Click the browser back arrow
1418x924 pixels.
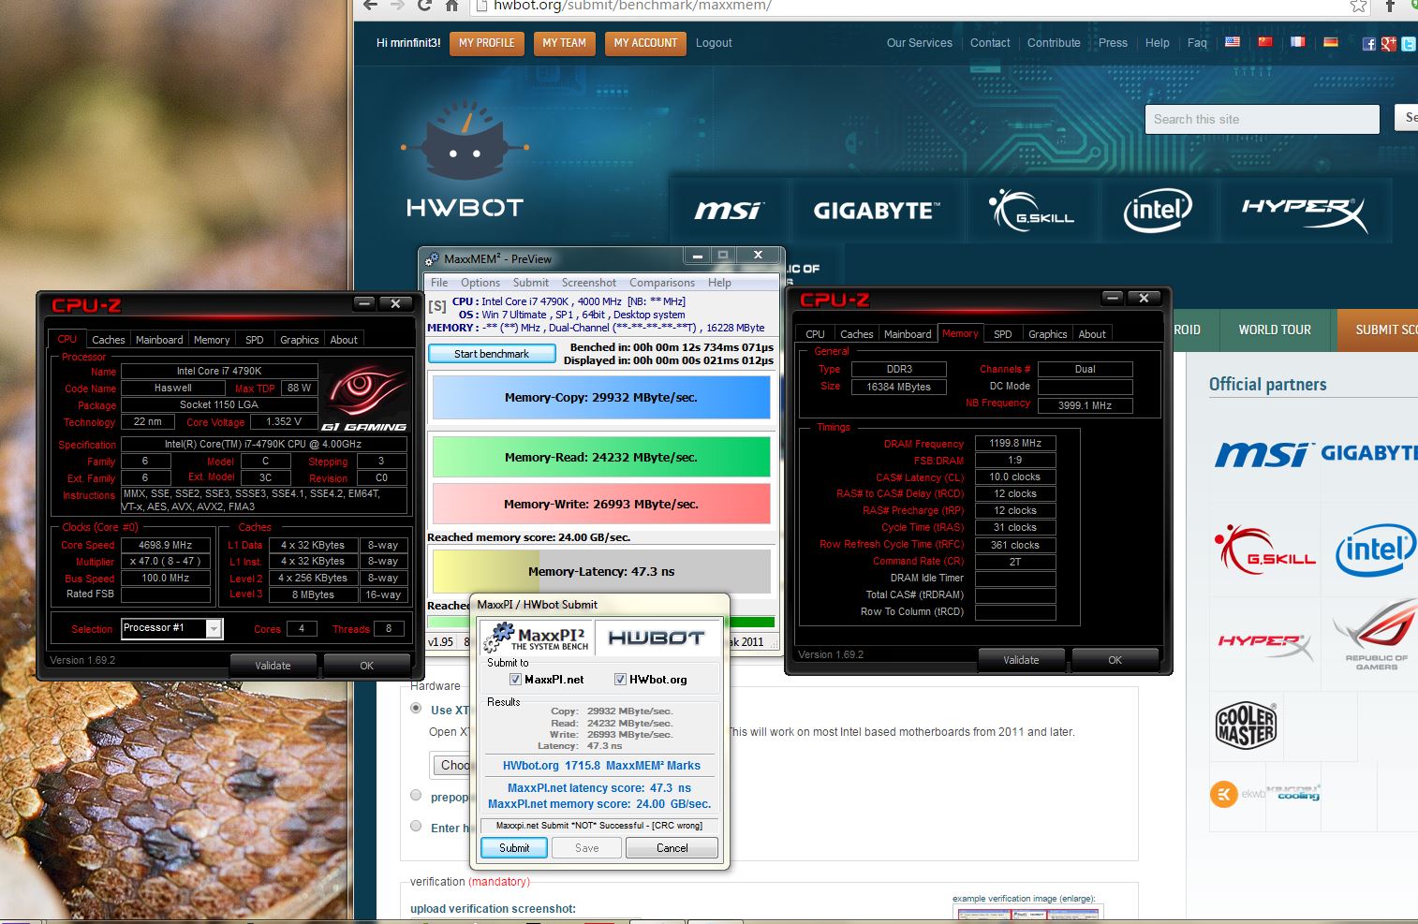[x=370, y=5]
